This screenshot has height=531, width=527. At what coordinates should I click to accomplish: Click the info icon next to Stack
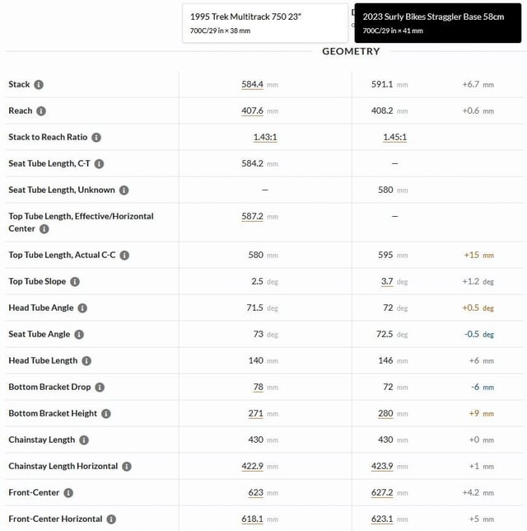click(x=39, y=84)
